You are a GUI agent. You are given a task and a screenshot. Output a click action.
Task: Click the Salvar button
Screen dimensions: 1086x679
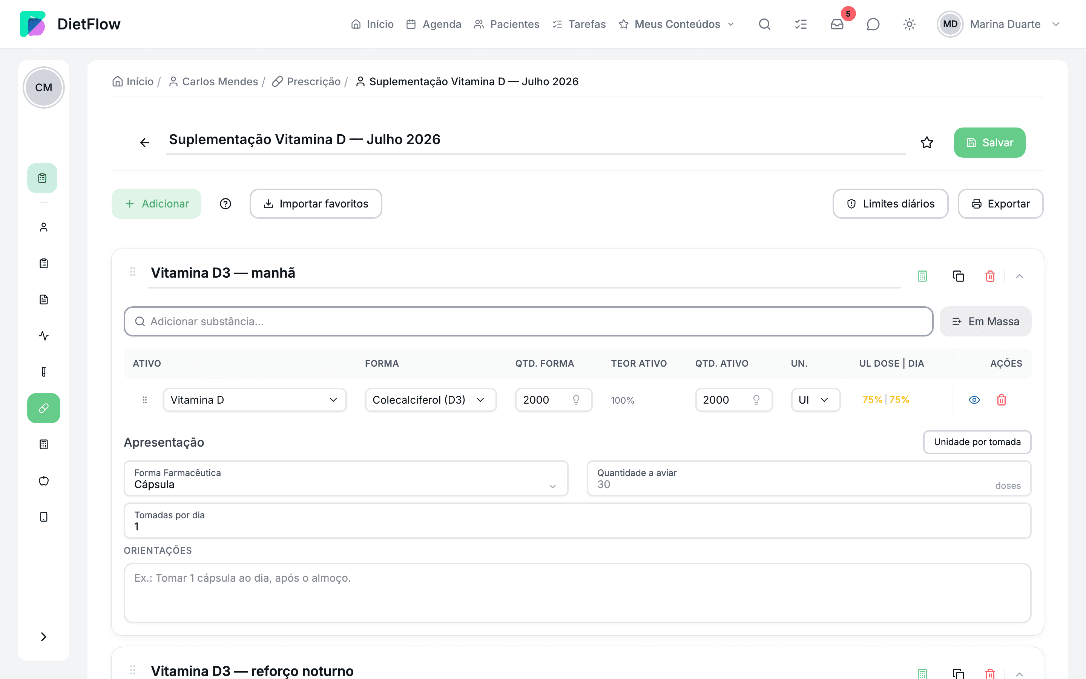click(989, 142)
